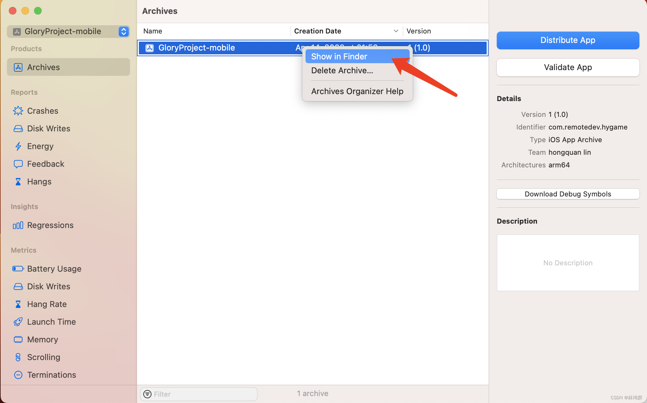
Task: Click Download Debug Symbols button
Action: pos(568,194)
